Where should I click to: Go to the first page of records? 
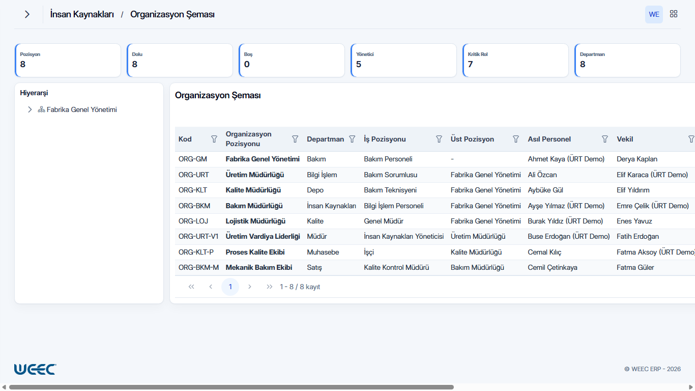coord(191,287)
